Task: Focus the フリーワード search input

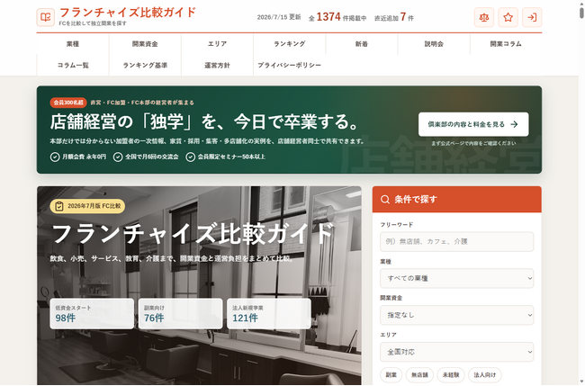Action: coord(456,242)
